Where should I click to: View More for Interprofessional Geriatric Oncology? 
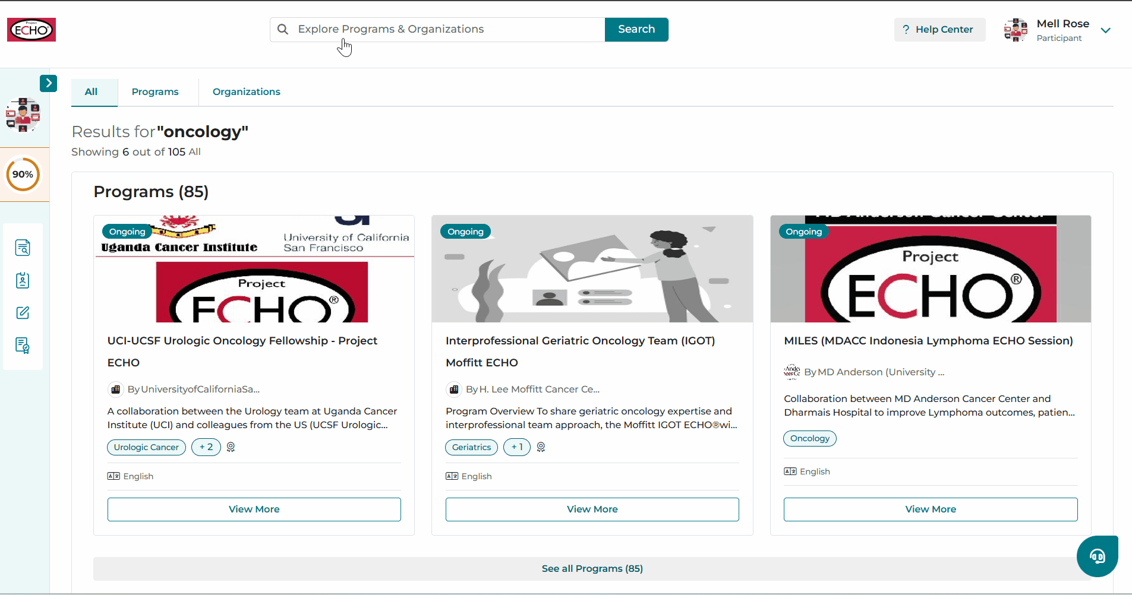click(592, 509)
